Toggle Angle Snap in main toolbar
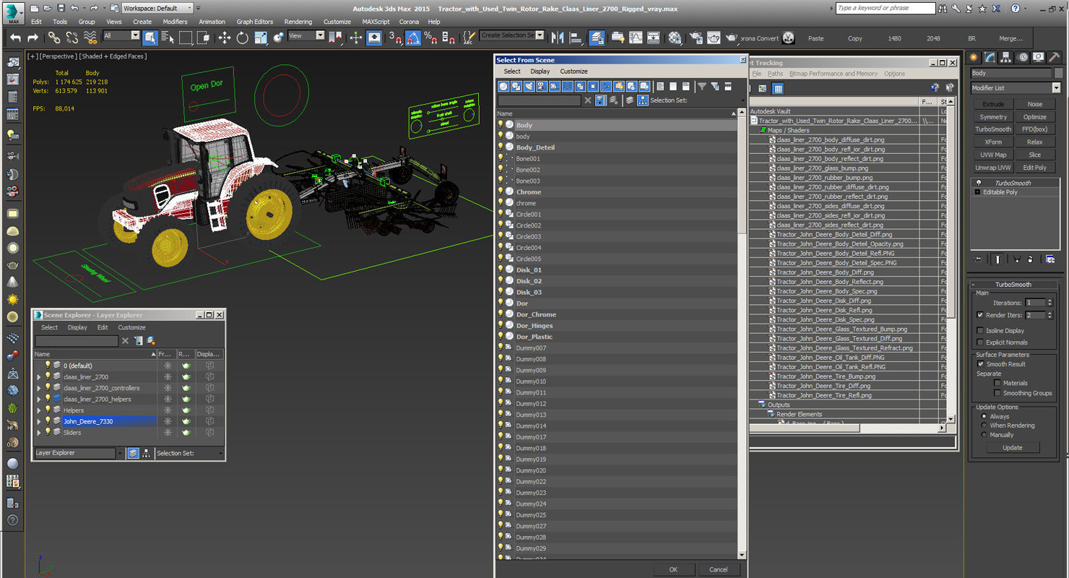The height and width of the screenshot is (578, 1069). (x=413, y=38)
